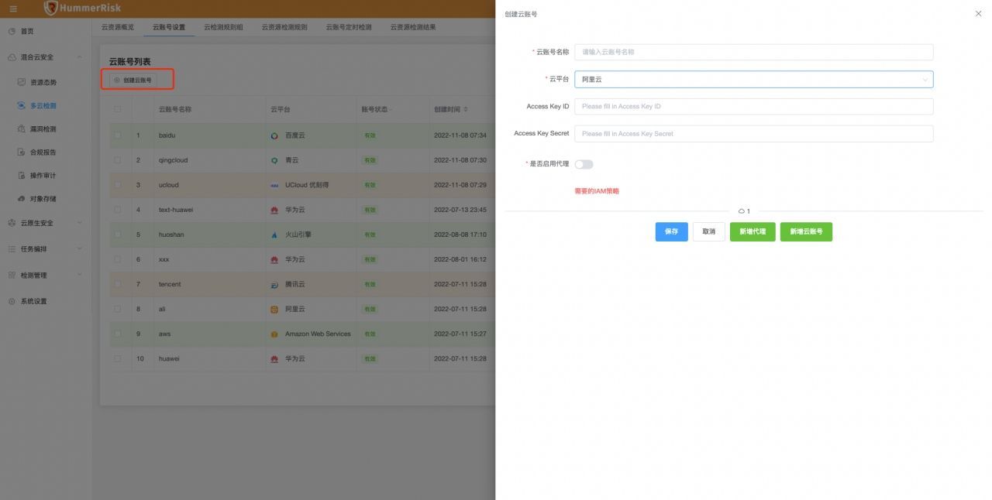Tick the select-all checkbox in table header
This screenshot has height=500, width=992.
click(118, 109)
